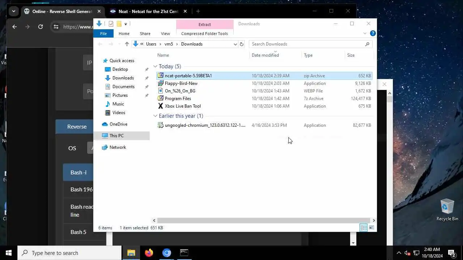Click the search magnifier icon in Explorer
The width and height of the screenshot is (463, 260).
tap(367, 44)
